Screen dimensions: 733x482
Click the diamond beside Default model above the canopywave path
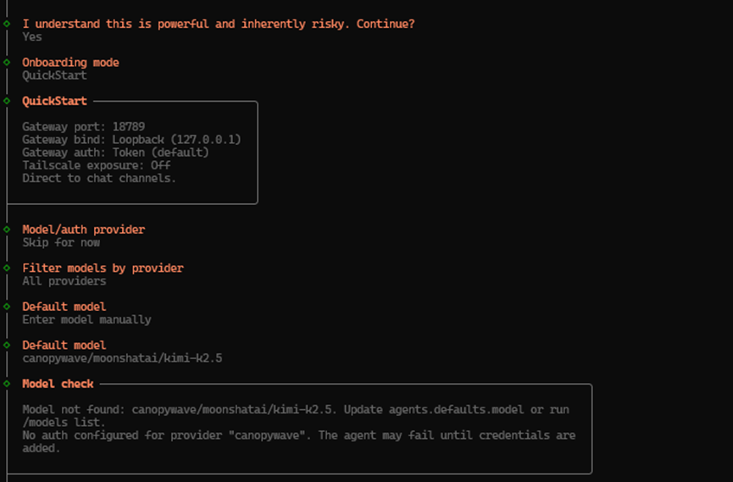(x=7, y=345)
